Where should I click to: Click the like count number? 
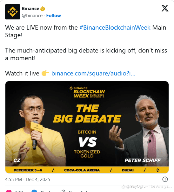19,191
